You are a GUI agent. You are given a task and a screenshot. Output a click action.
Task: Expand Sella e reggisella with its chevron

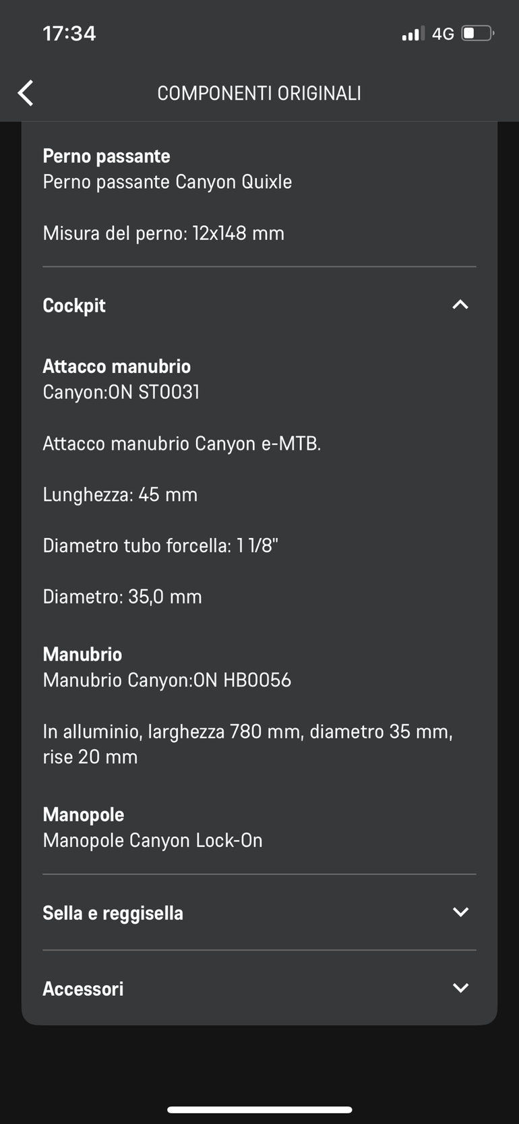click(460, 912)
